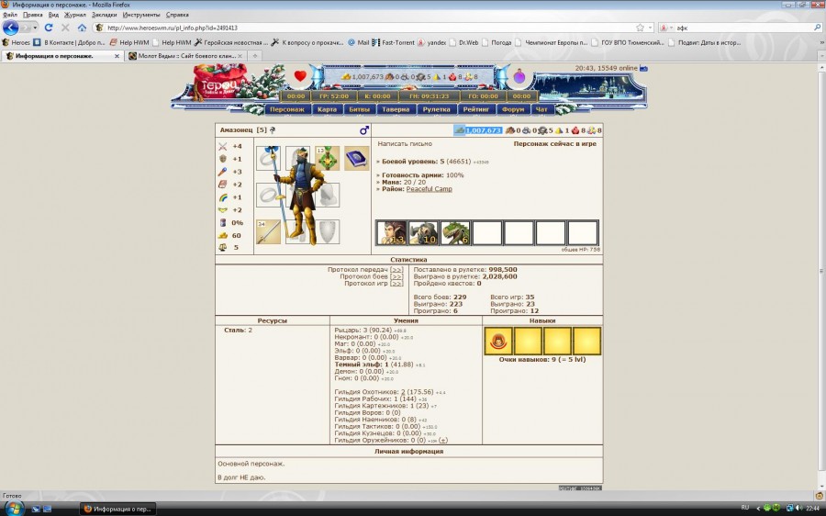The width and height of the screenshot is (826, 516).
Task: Open the Help HWM bookmark with red icon
Action: click(x=129, y=42)
